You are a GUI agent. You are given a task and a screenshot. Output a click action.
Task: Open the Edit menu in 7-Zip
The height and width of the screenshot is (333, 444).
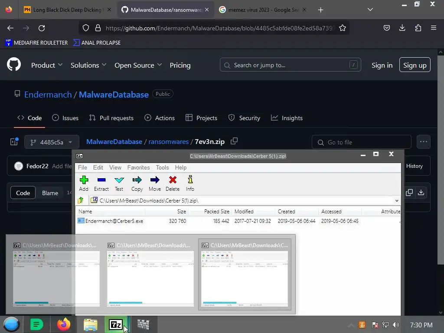(x=98, y=167)
